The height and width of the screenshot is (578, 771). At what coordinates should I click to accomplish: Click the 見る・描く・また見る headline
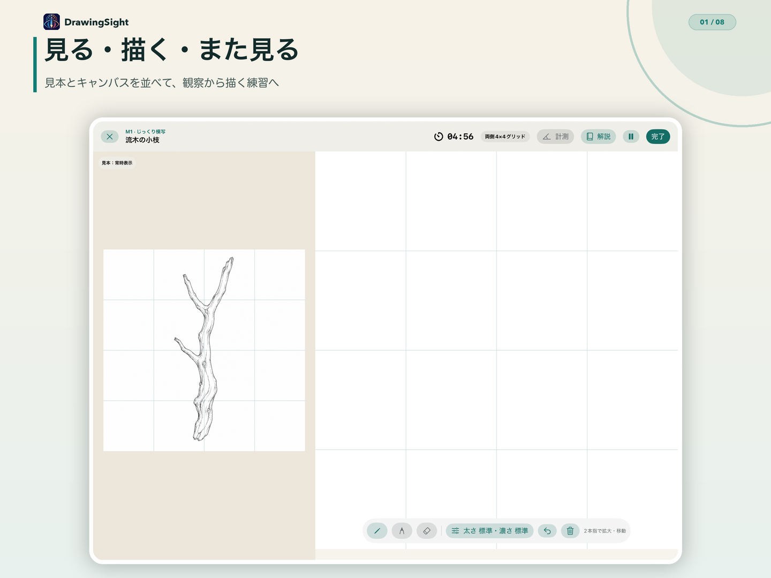click(x=171, y=50)
